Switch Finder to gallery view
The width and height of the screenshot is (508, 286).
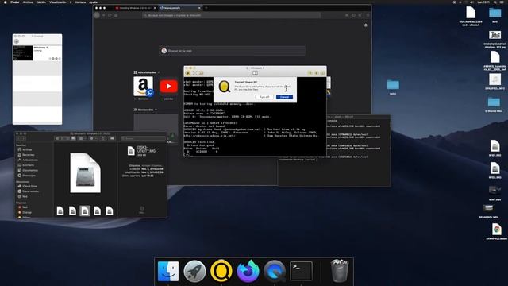[x=73, y=138]
